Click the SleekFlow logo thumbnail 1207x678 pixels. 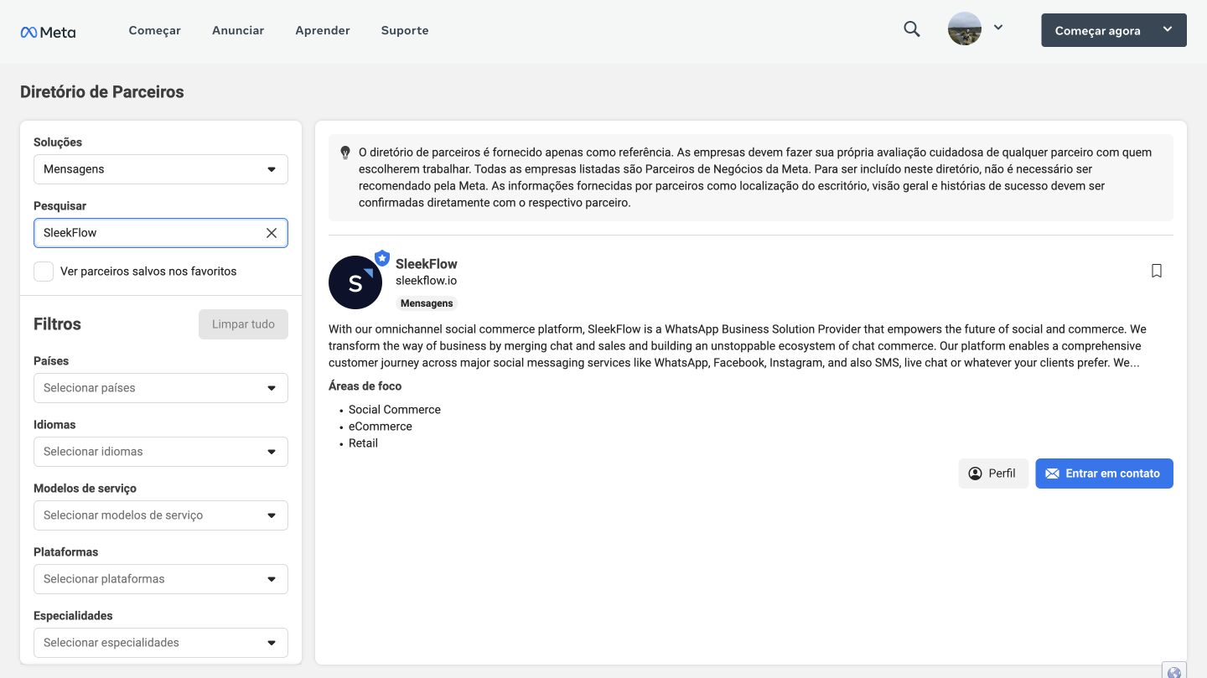(x=355, y=282)
